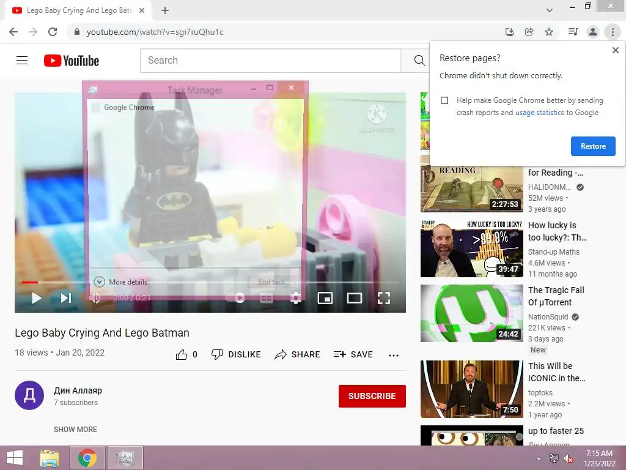The width and height of the screenshot is (626, 470).
Task: Open the Windows Start button
Action: (15, 458)
